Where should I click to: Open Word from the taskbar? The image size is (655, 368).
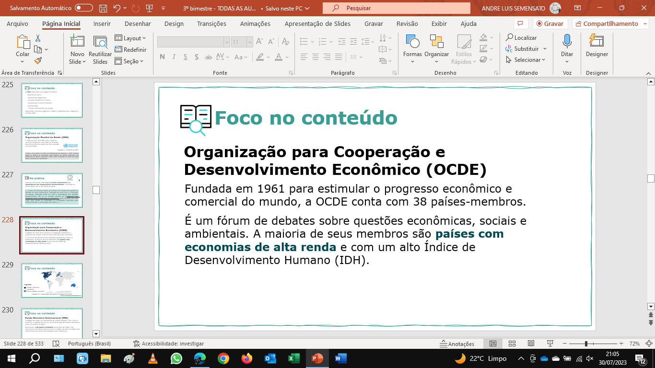340,358
